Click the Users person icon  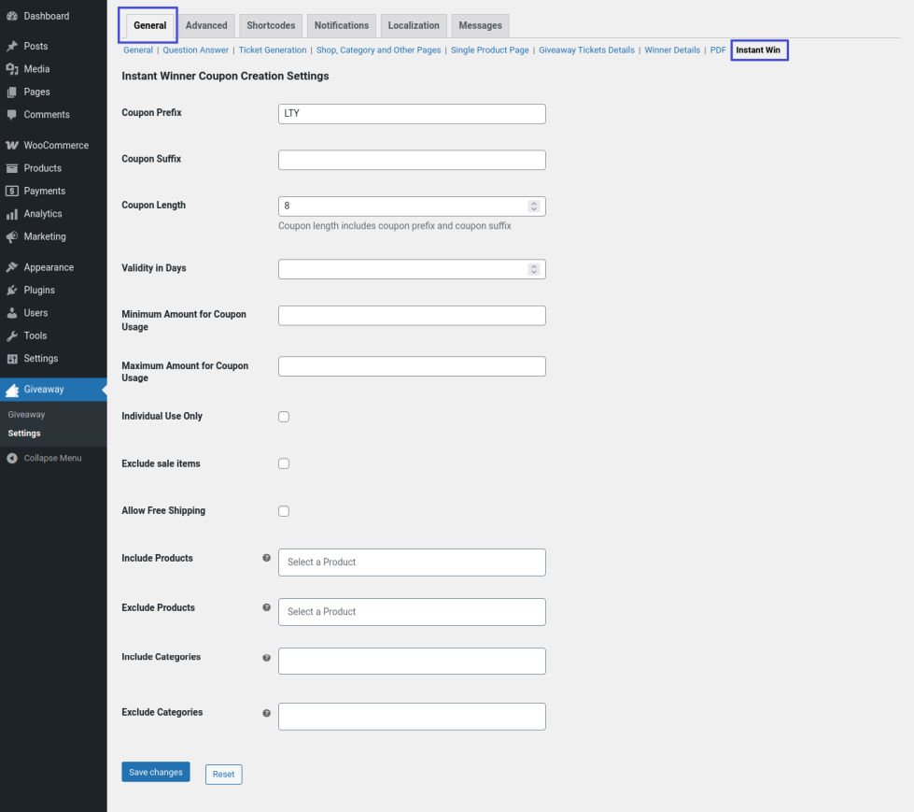coord(11,313)
